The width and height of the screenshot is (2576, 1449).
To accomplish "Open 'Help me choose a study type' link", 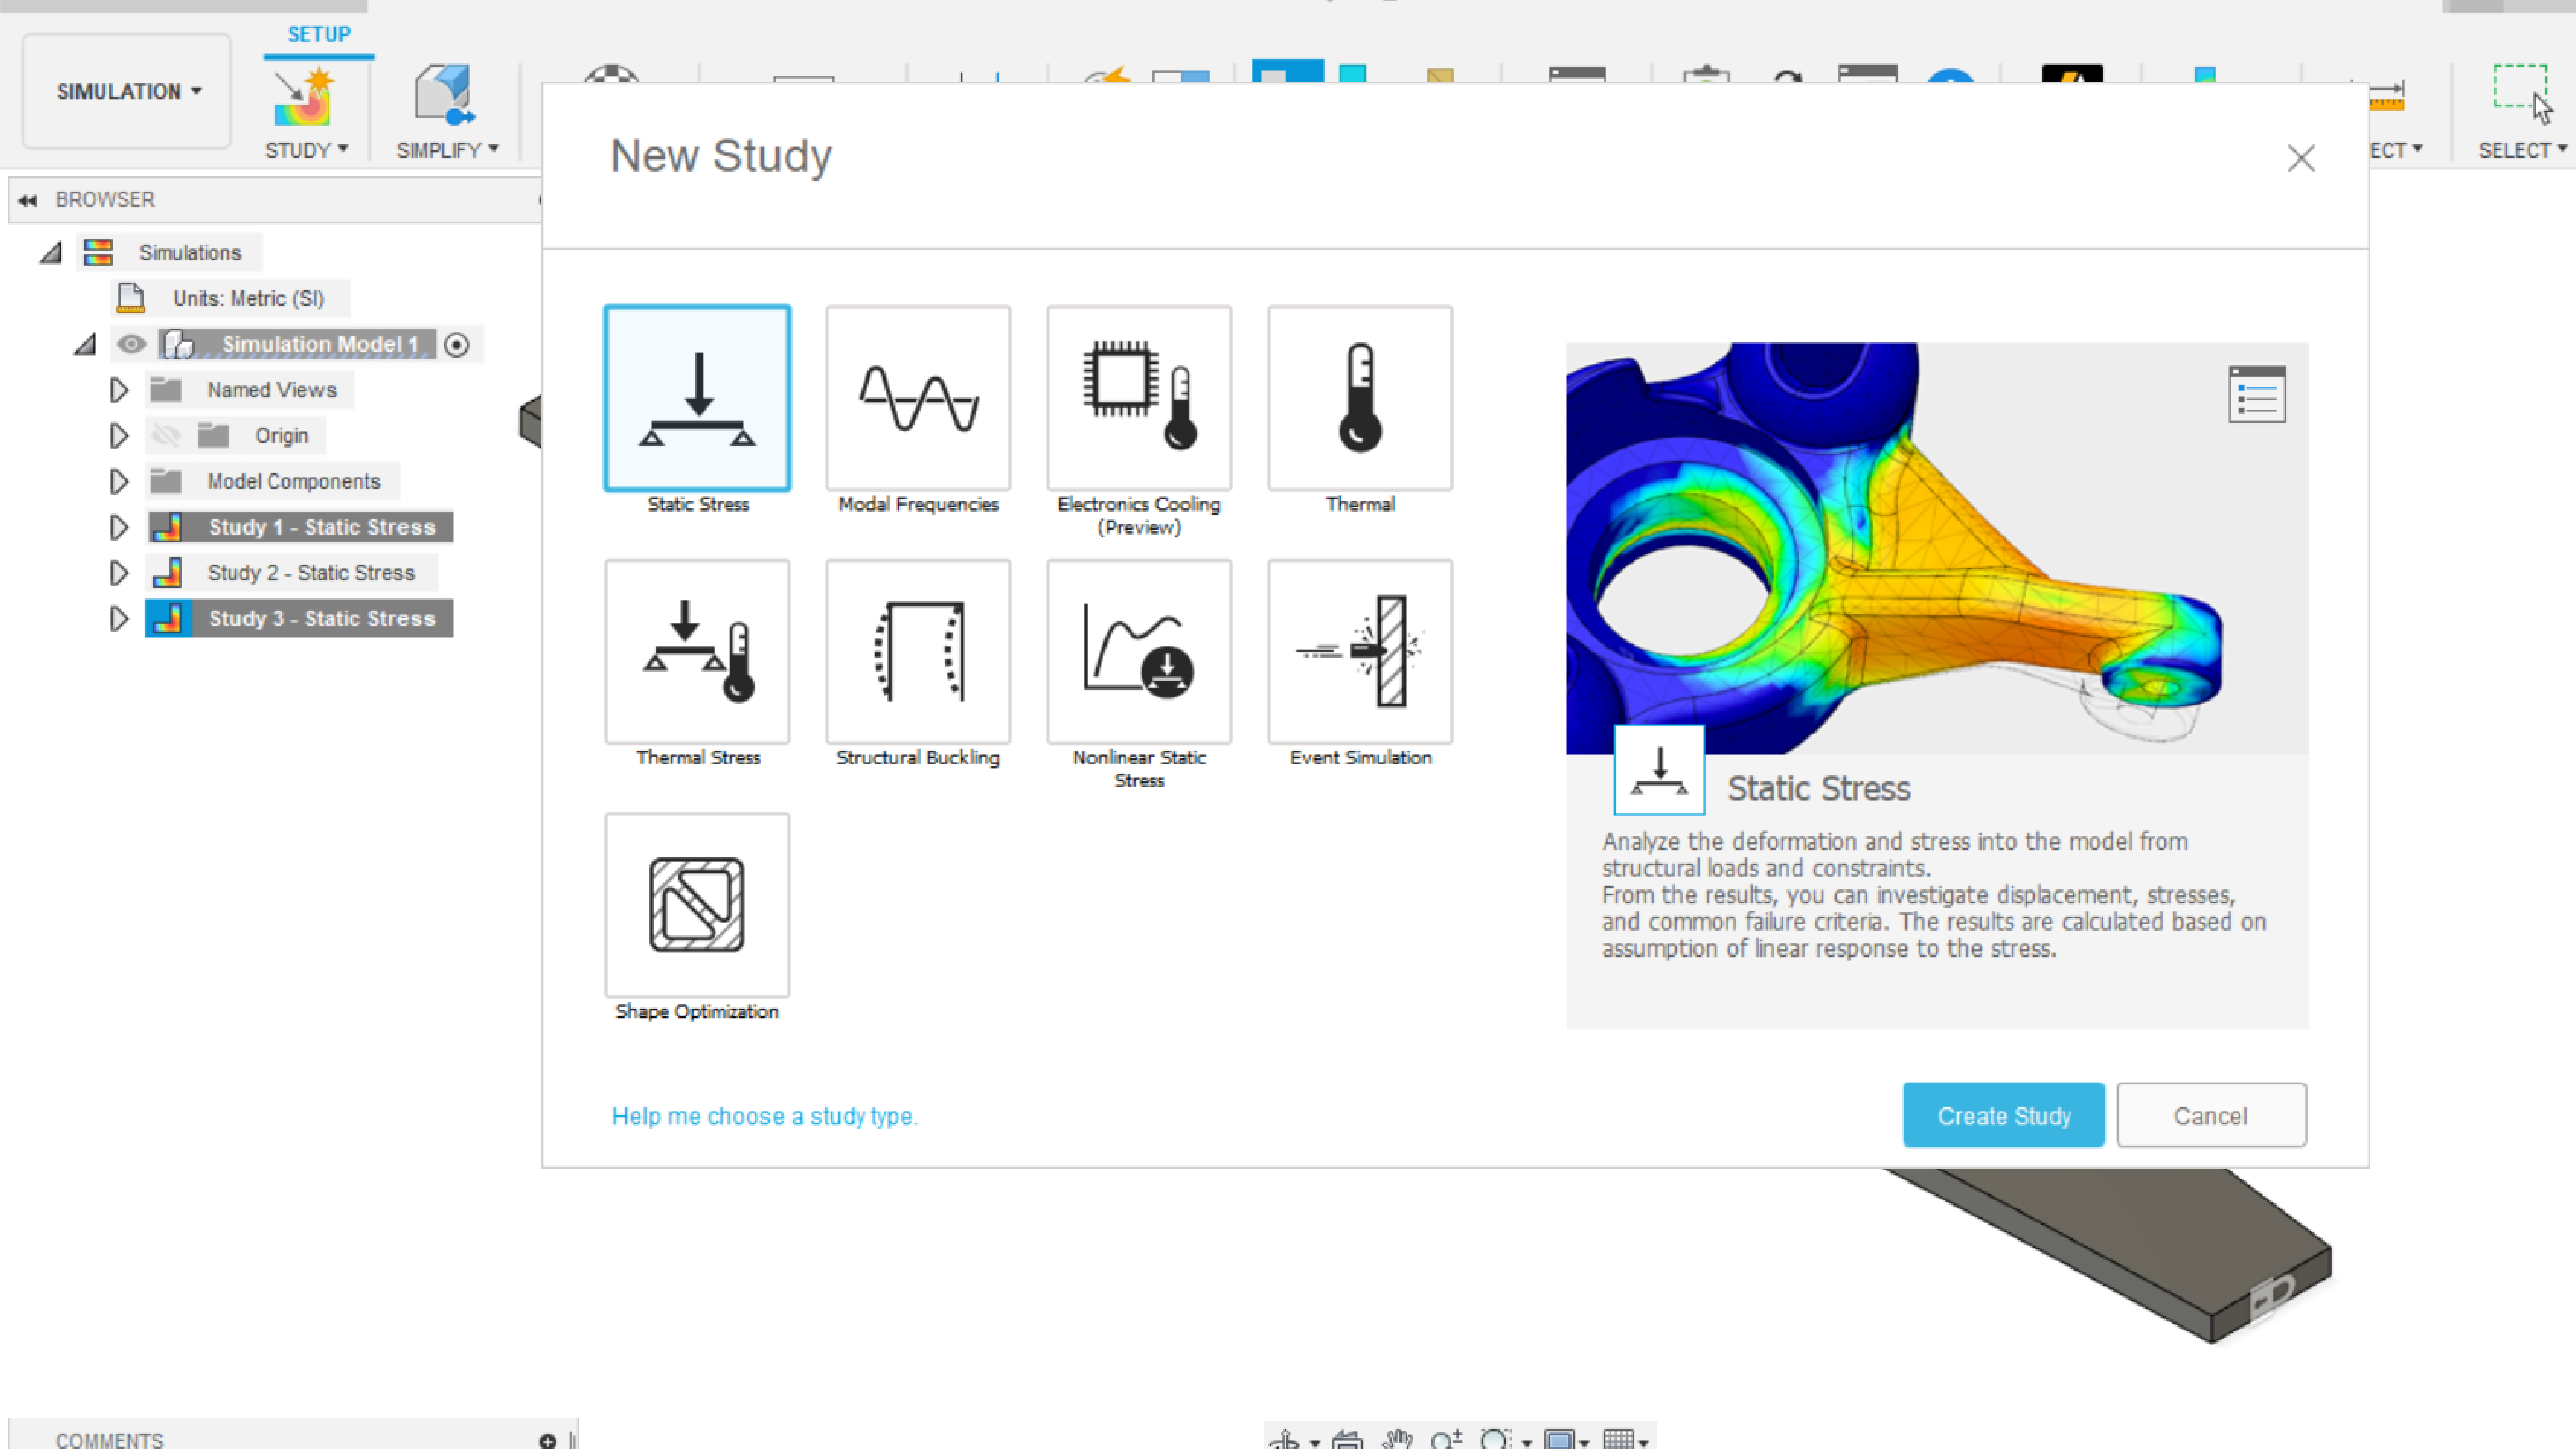I will [764, 1116].
